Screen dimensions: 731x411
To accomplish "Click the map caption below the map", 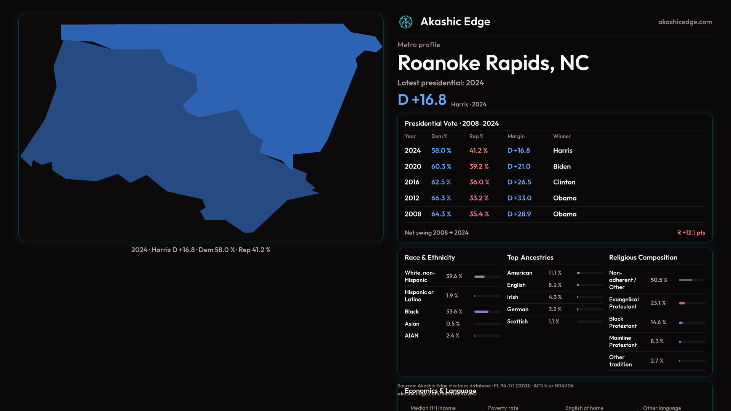I will point(201,250).
